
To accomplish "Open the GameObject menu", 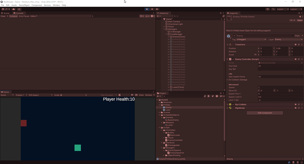I will (x=24, y=5).
